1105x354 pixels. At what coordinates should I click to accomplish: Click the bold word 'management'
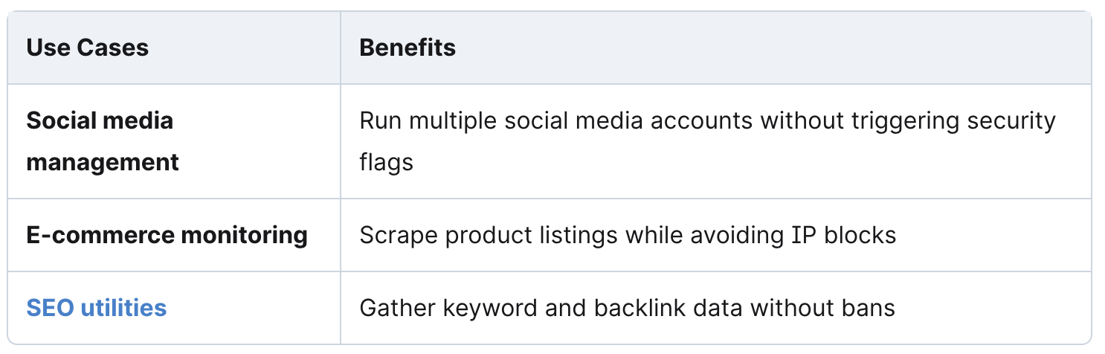click(x=103, y=162)
